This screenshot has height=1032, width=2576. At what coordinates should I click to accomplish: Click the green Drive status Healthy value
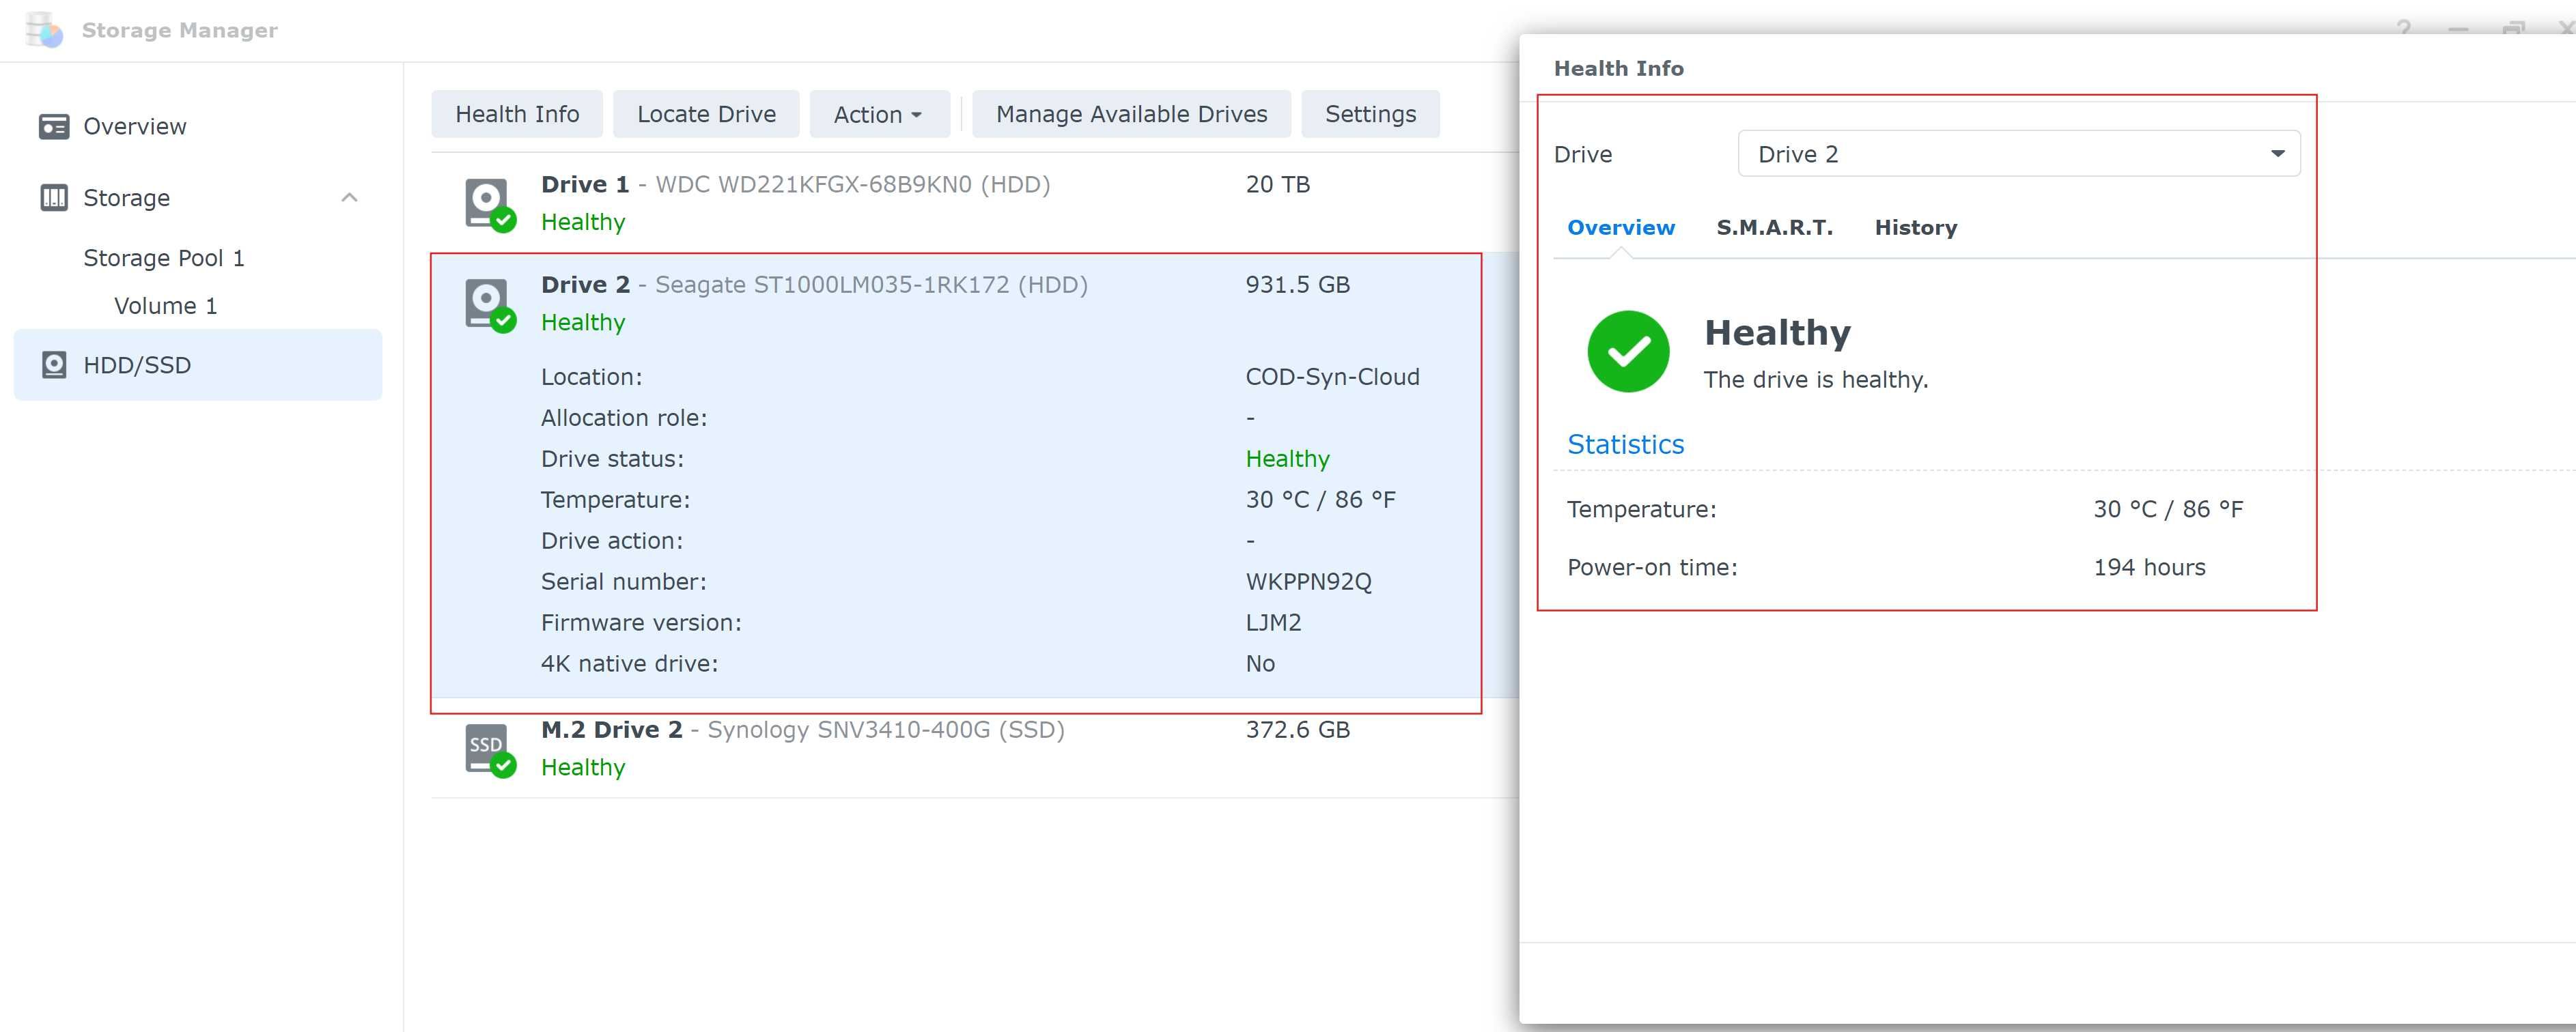pos(1287,459)
